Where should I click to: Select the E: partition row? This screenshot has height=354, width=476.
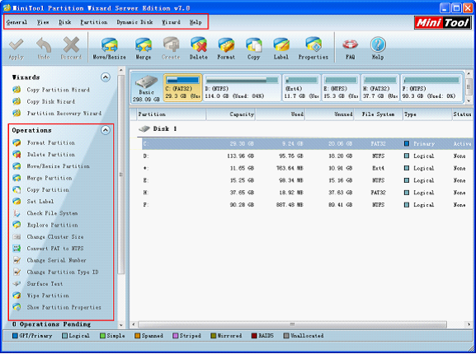[307, 180]
